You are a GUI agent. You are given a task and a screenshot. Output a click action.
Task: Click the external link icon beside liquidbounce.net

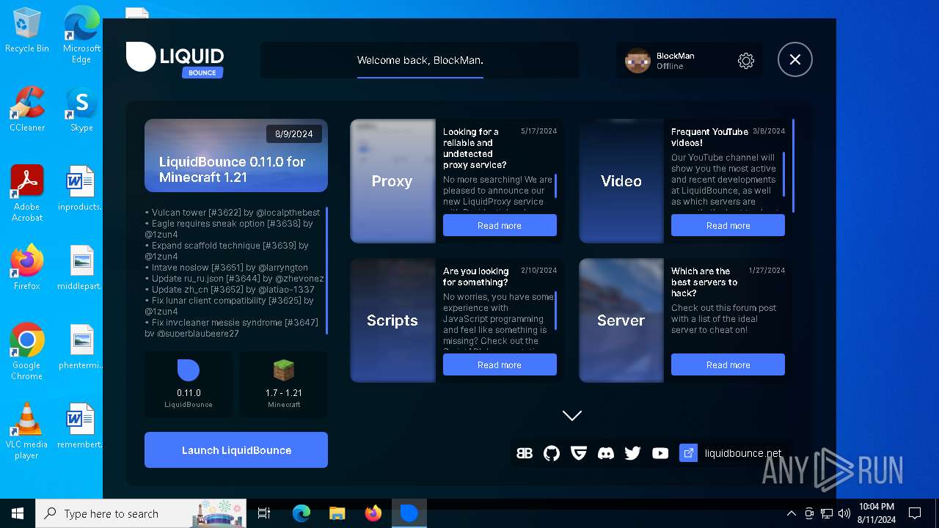click(688, 453)
